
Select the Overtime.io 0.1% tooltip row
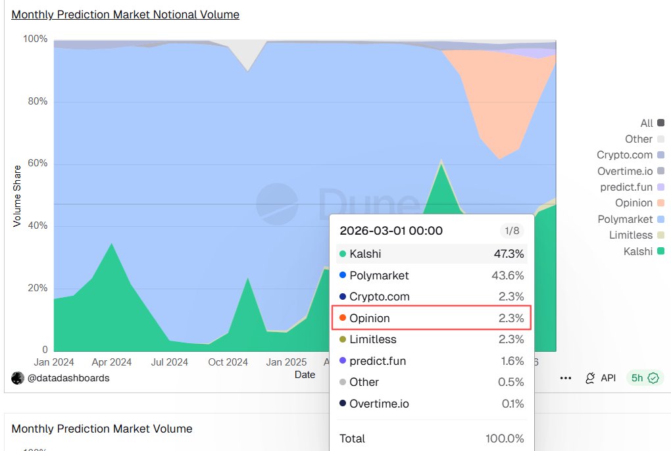pyautogui.click(x=432, y=404)
